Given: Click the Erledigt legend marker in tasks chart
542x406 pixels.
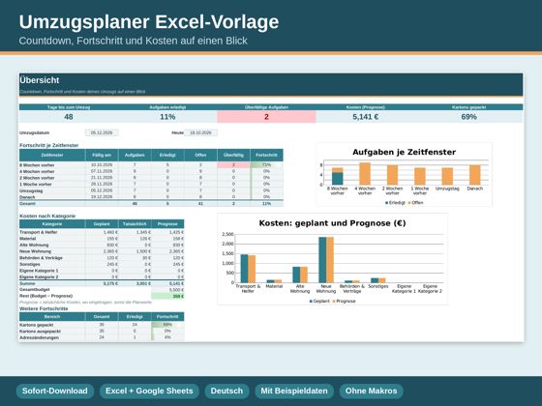Looking at the screenshot, I should point(387,203).
